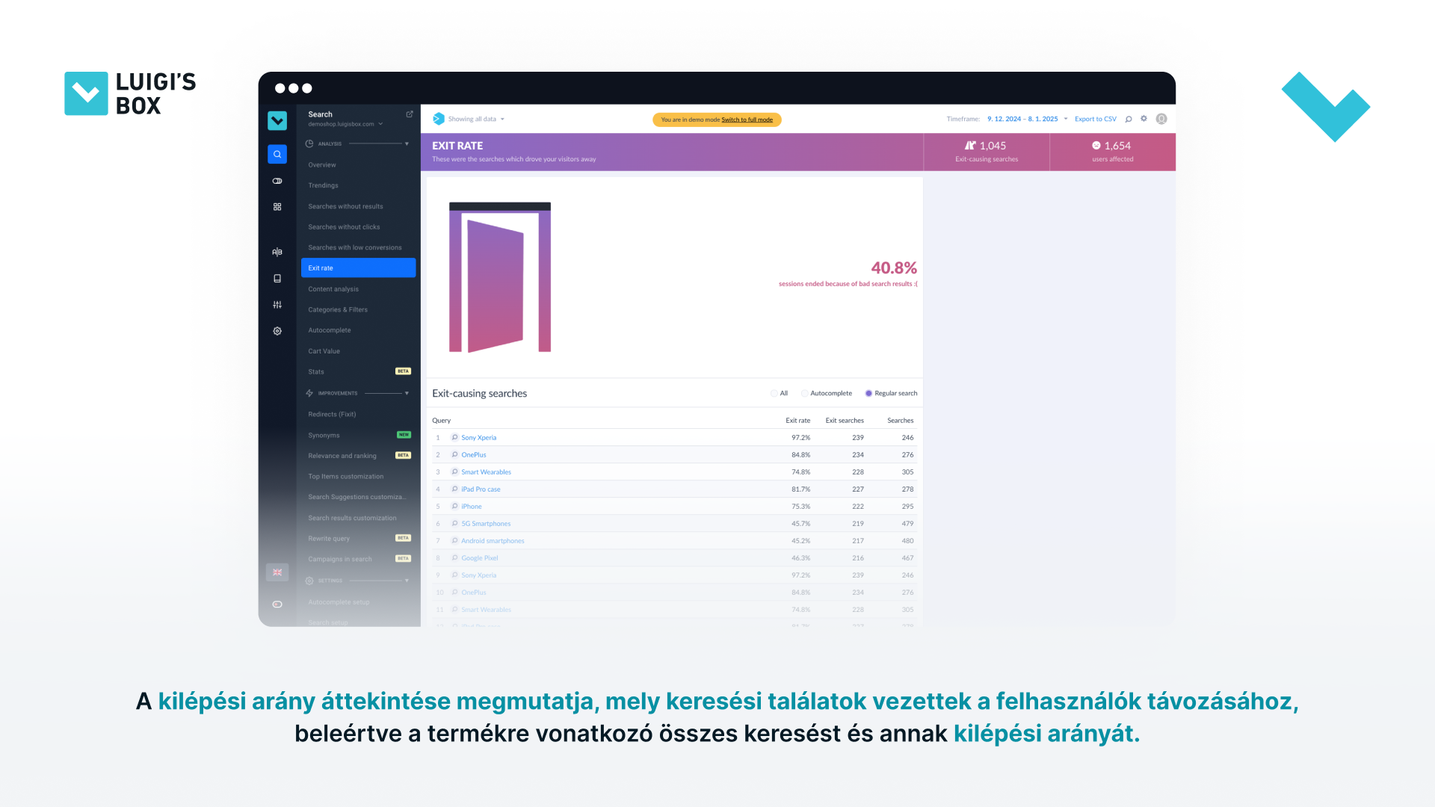Open Categories & Filters

pos(338,309)
